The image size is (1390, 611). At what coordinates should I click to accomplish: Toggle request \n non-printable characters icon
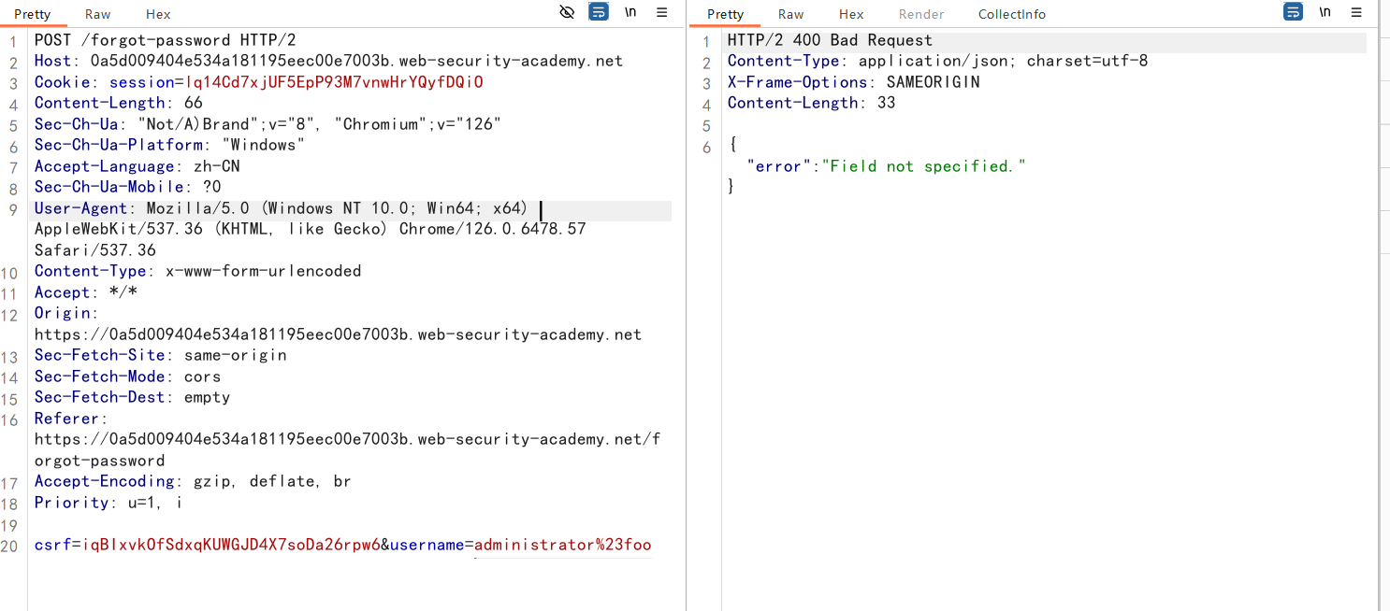630,12
